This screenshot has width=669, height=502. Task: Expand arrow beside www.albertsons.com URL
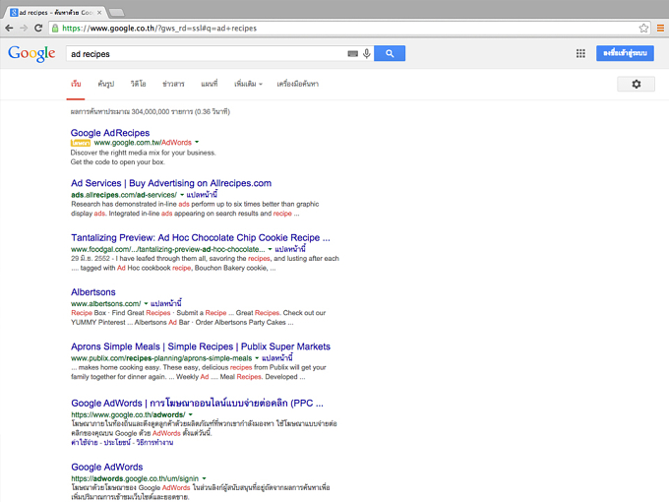[146, 303]
